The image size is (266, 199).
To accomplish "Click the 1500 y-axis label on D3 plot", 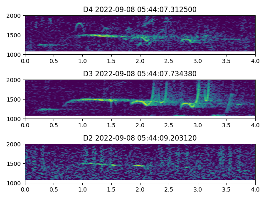I will coord(14,99).
